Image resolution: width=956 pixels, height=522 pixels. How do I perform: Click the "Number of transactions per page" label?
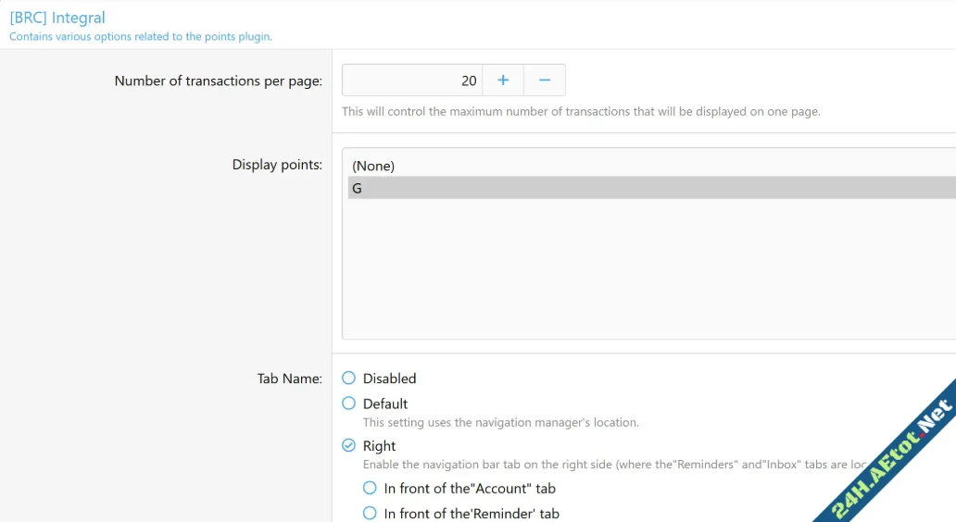pos(218,81)
